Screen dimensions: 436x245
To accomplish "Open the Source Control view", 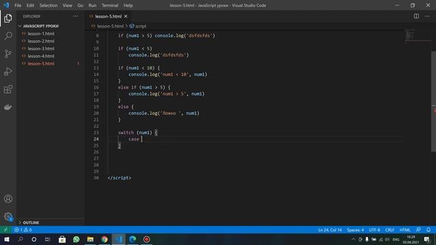I will (8, 54).
